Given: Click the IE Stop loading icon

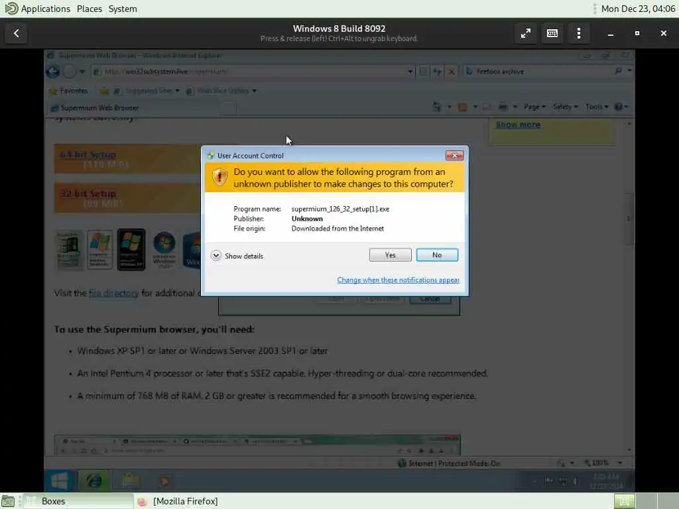Looking at the screenshot, I should [451, 72].
